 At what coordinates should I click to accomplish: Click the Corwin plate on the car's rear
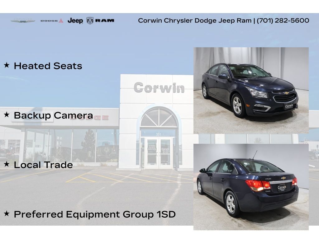click(282, 188)
